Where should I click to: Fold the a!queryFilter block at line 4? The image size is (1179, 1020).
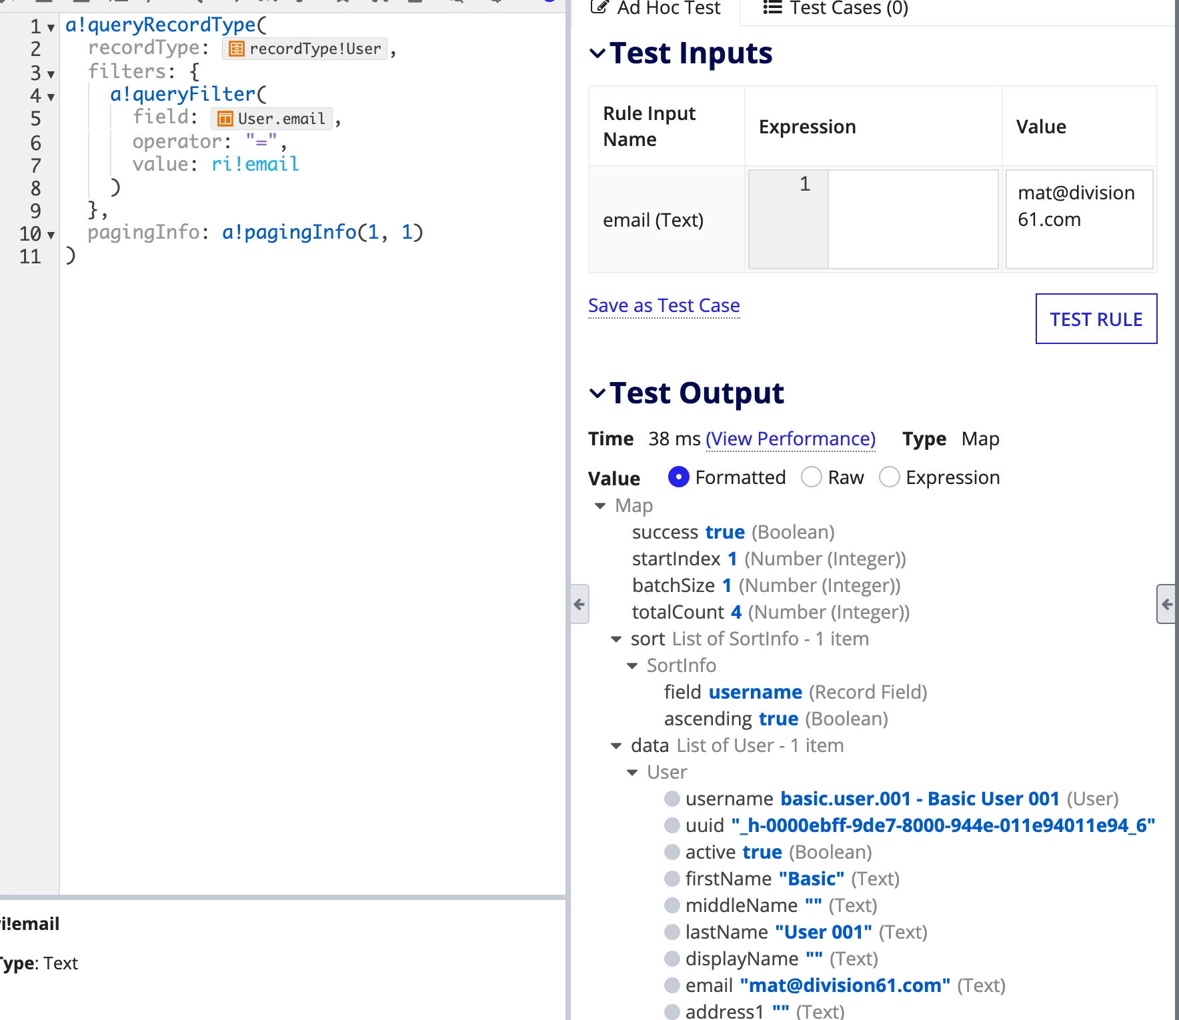coord(51,97)
